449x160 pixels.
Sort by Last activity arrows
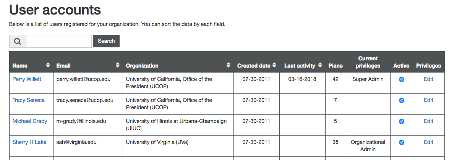tap(319, 65)
